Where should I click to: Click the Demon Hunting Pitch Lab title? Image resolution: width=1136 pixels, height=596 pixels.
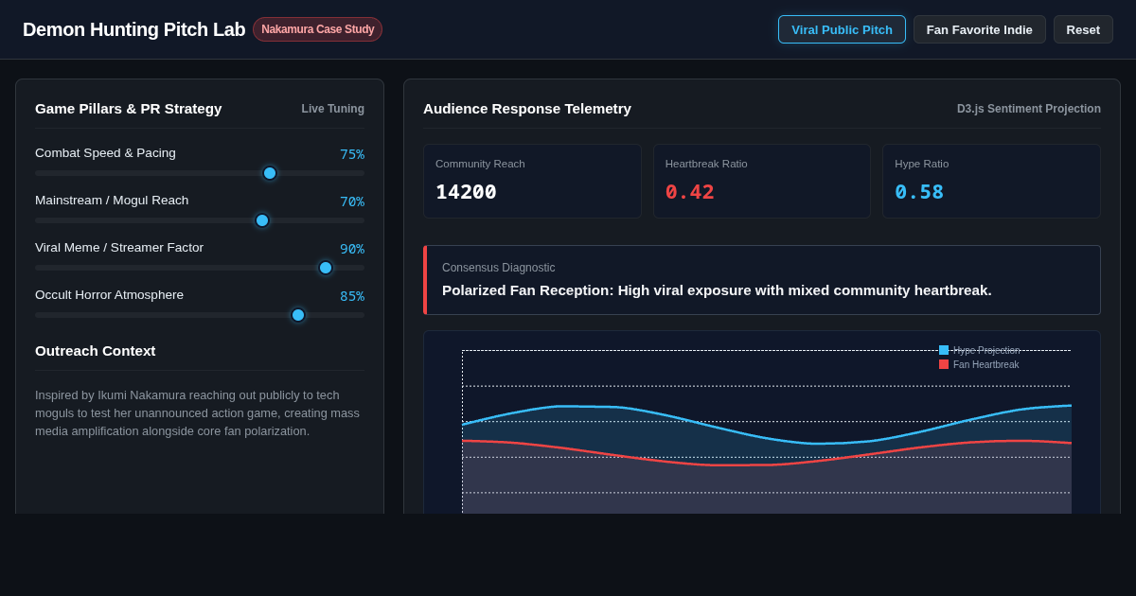133,29
